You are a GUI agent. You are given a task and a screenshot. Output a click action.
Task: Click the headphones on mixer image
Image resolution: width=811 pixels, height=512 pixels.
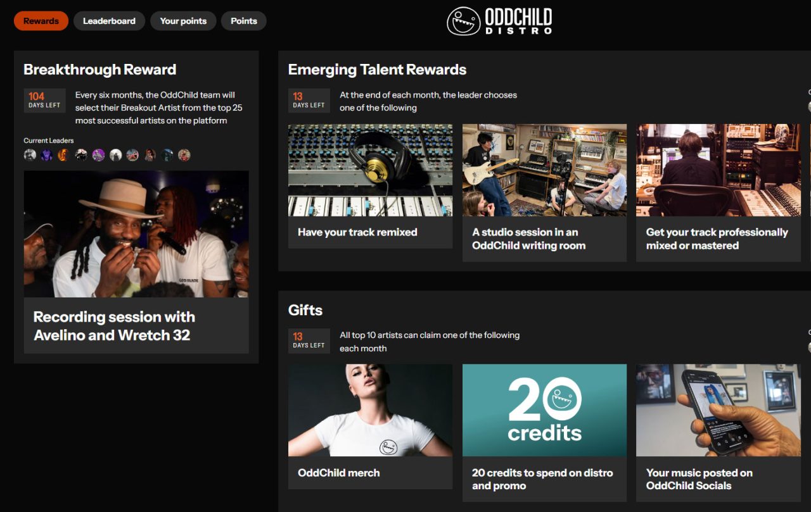pos(370,170)
